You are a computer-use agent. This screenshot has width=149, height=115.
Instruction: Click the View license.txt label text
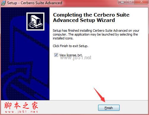[71, 55]
